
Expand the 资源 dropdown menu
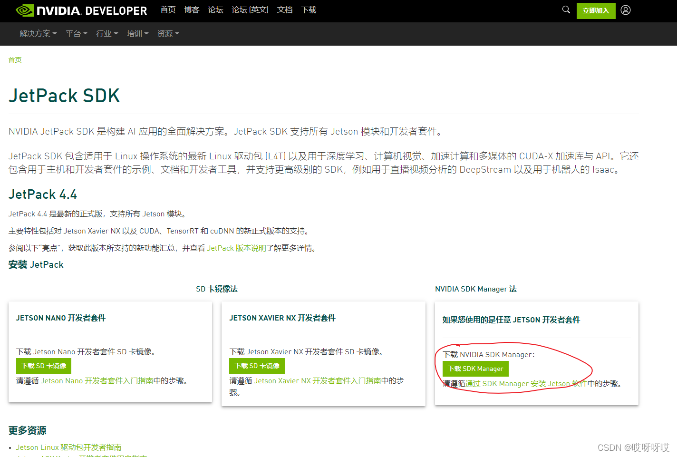(x=168, y=33)
